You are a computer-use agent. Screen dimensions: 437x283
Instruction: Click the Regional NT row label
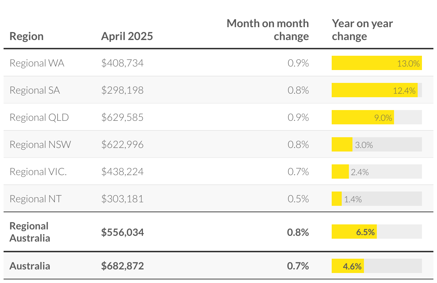click(x=35, y=199)
